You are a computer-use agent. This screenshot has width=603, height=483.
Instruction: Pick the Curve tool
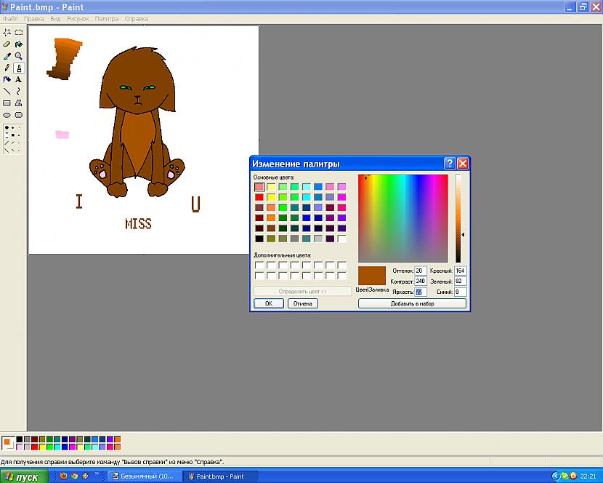coord(18,91)
